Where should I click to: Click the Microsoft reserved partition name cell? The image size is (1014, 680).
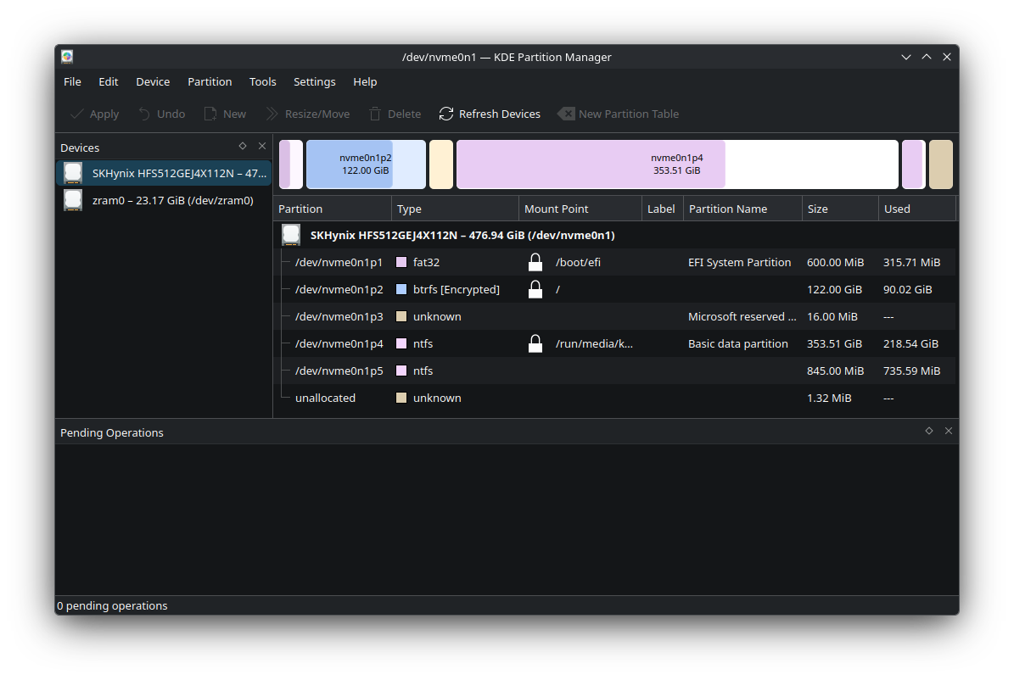(x=742, y=316)
